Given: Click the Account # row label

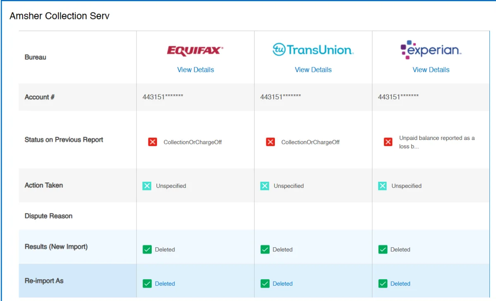Looking at the screenshot, I should pyautogui.click(x=40, y=97).
